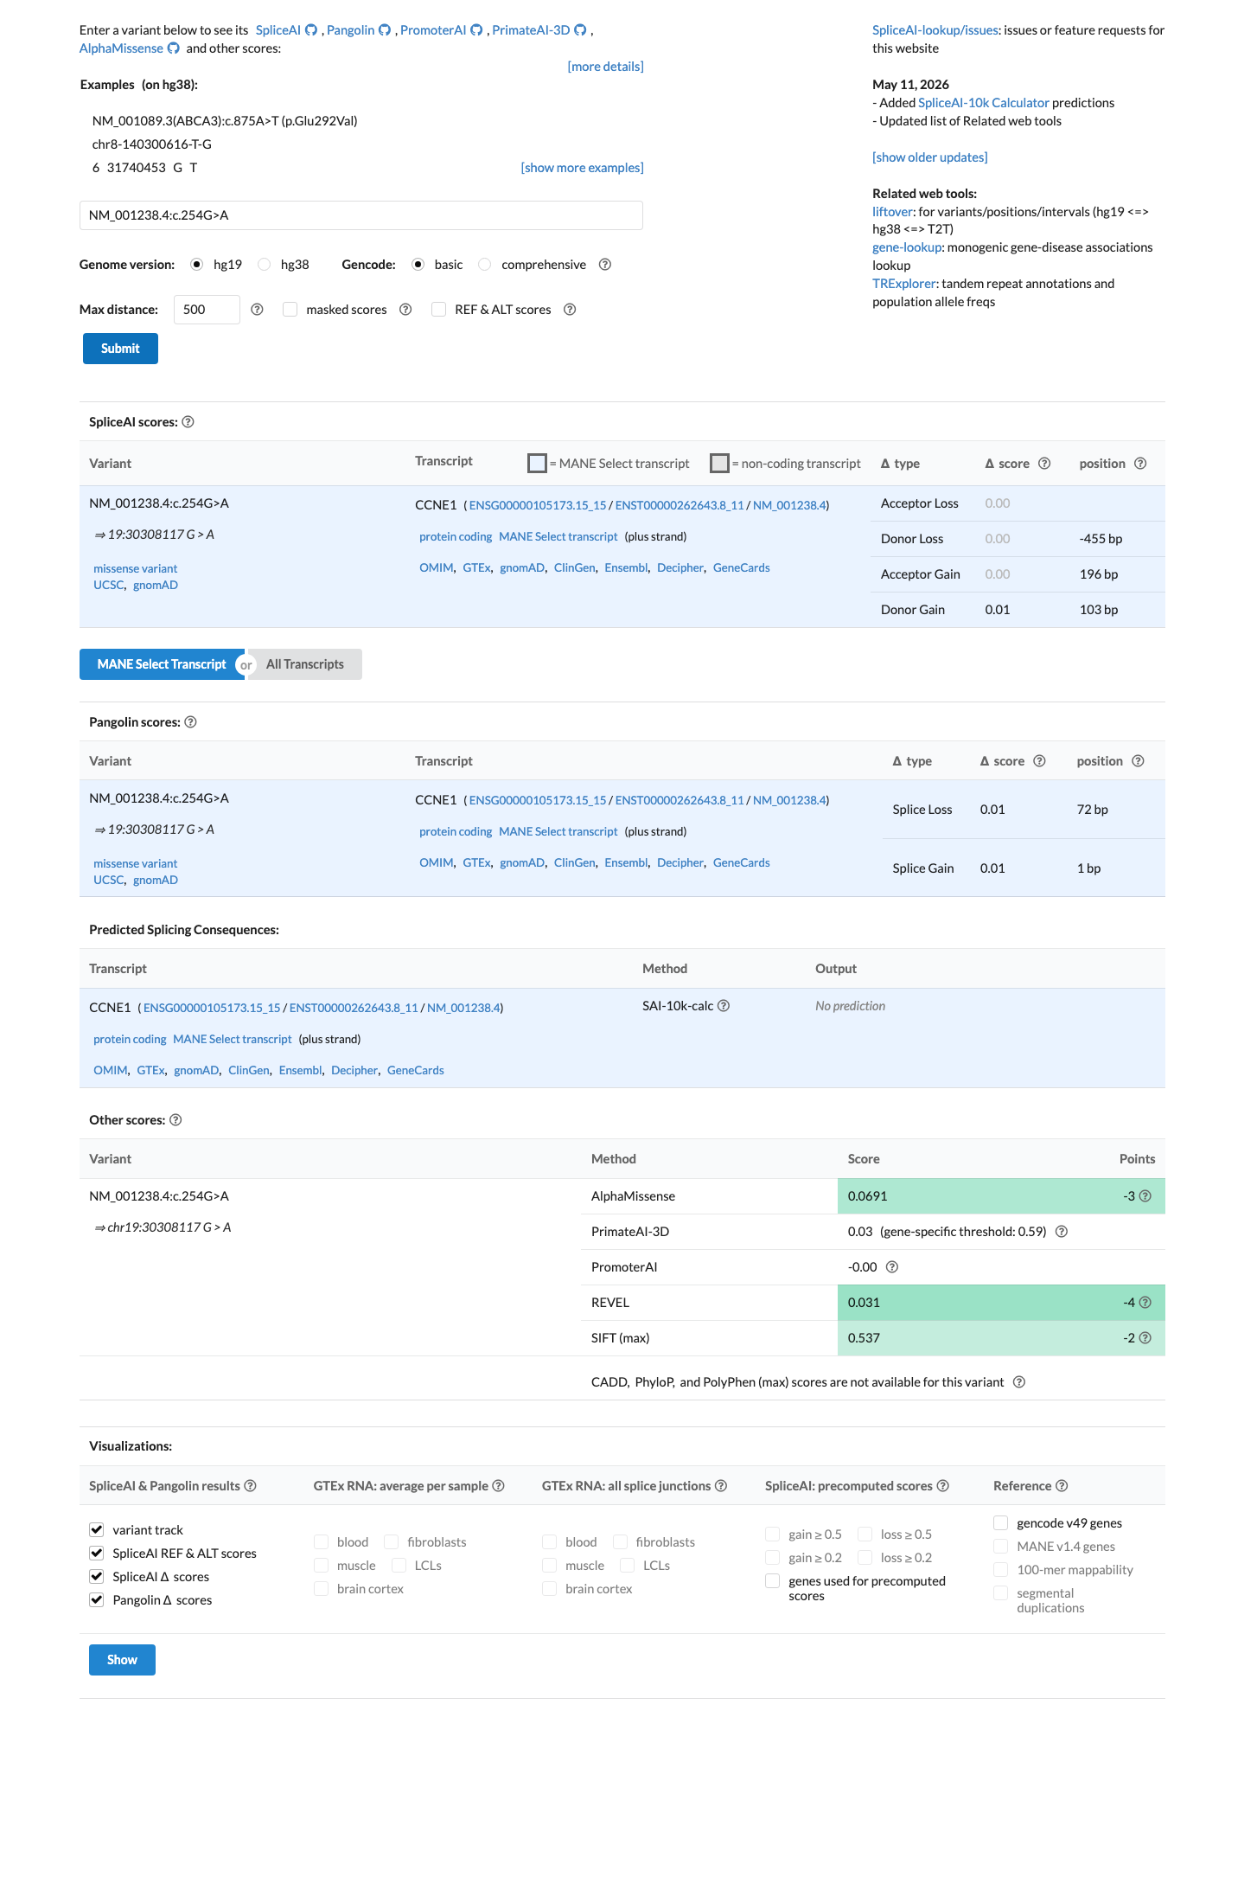This screenshot has width=1257, height=1903.
Task: Open the PrimateAI-3D GitHub icon link
Action: 580,30
